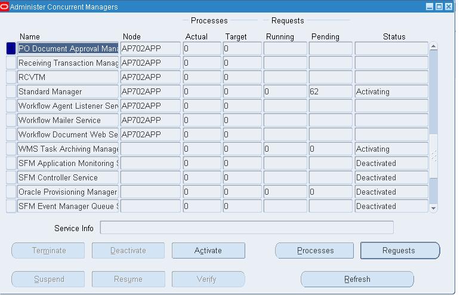Maximize the Administer Concurrent Managers window
This screenshot has height=295, width=460.
click(x=439, y=7)
